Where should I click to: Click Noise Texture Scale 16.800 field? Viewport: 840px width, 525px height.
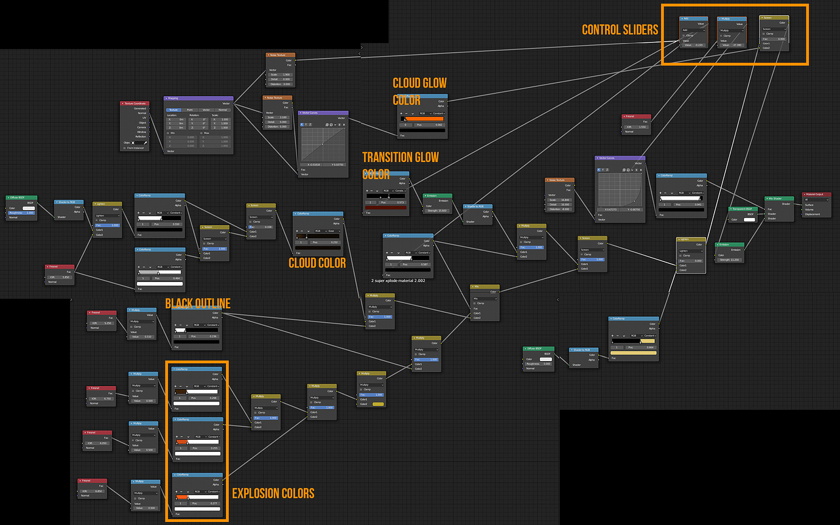(559, 200)
